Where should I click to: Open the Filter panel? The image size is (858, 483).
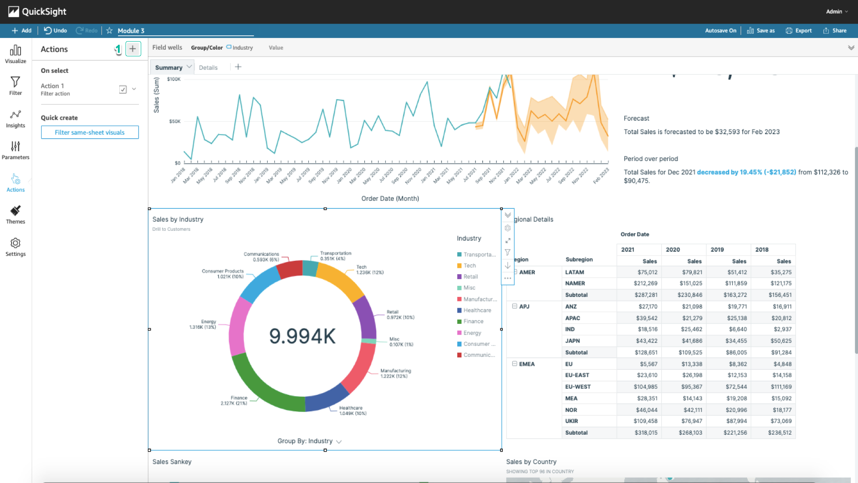16,86
